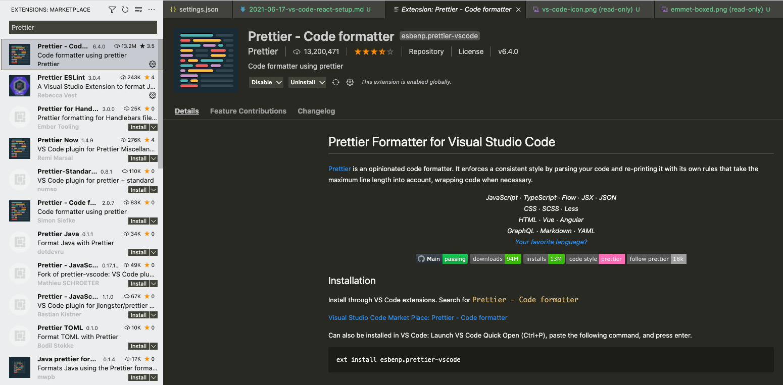Click Java prettier formatter extension icon
Viewport: 783px width, 385px height.
20,367
